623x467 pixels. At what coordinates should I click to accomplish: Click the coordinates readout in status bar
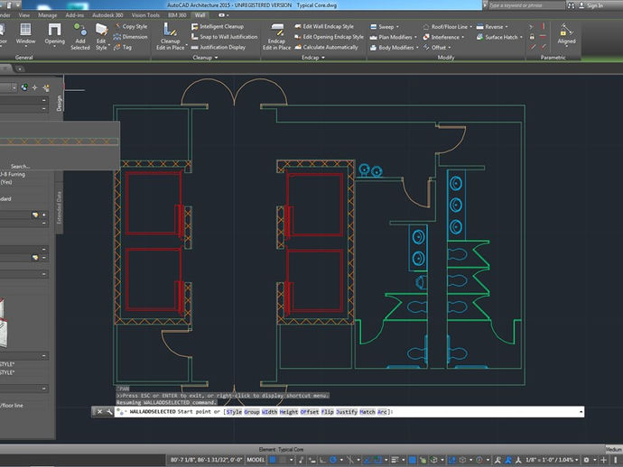click(x=206, y=460)
